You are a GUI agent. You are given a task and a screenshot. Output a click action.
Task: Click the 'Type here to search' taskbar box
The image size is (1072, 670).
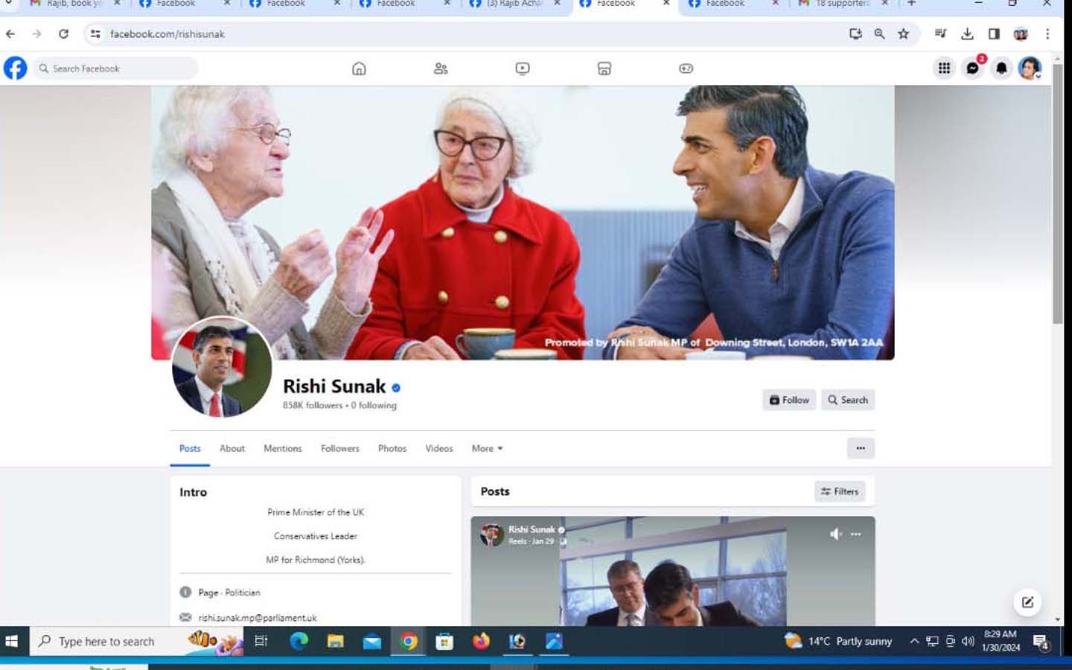pyautogui.click(x=138, y=641)
